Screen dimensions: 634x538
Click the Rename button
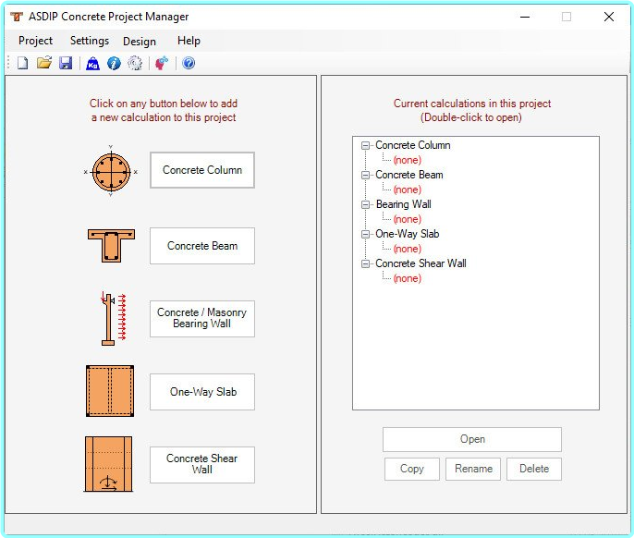click(x=473, y=469)
